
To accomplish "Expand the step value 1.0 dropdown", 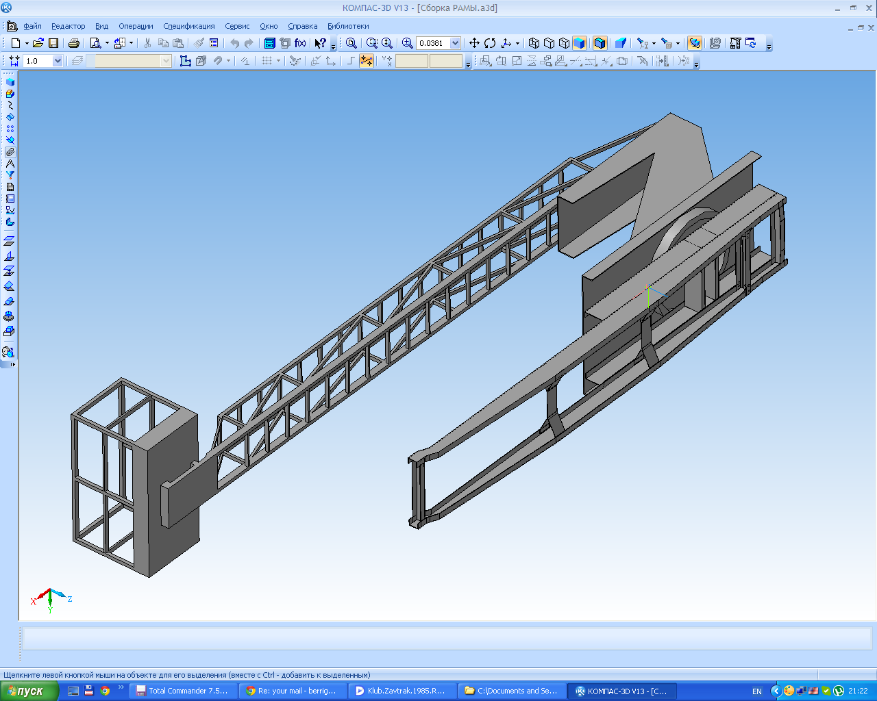I will click(x=58, y=61).
